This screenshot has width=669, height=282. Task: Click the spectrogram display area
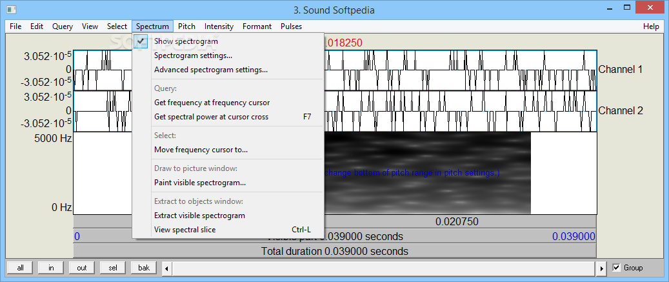point(426,173)
